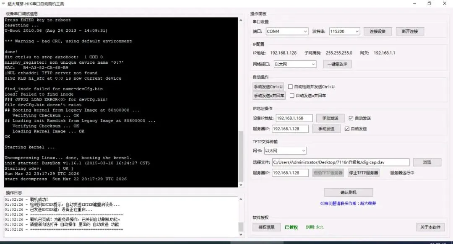Click the 关于本软件 about button

pos(430,227)
